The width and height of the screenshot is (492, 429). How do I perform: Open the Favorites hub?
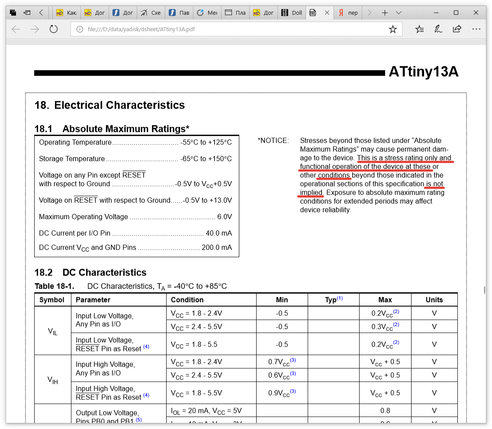(419, 29)
